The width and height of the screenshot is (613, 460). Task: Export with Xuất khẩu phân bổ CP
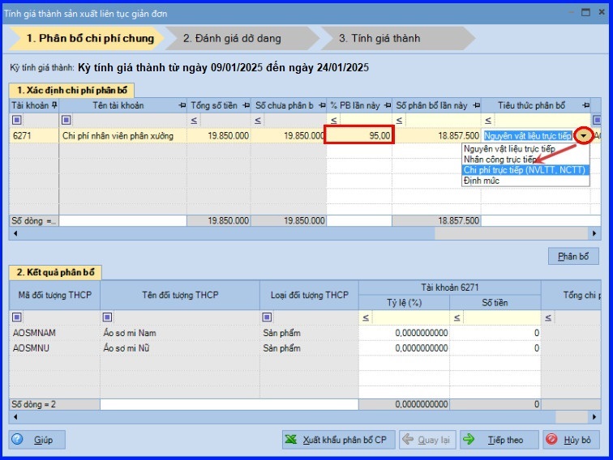(x=338, y=440)
